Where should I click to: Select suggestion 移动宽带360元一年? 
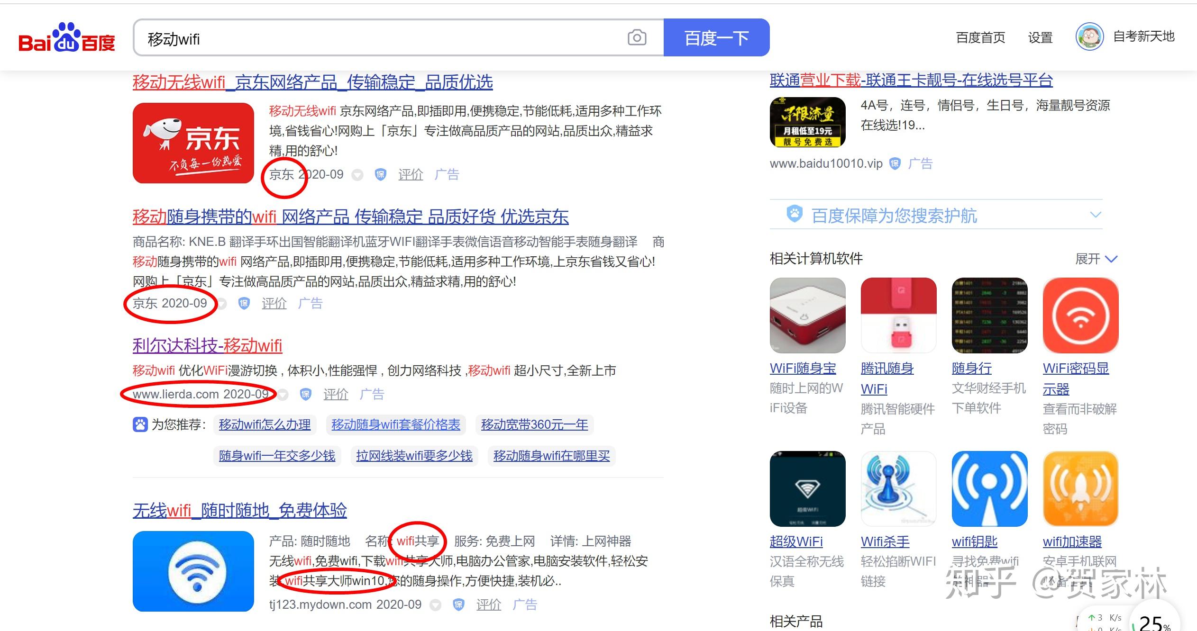pyautogui.click(x=534, y=424)
